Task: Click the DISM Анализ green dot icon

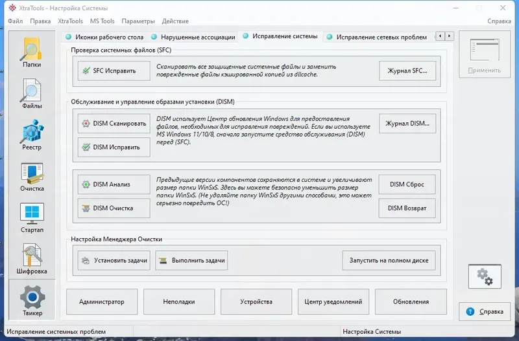Action: pos(86,184)
